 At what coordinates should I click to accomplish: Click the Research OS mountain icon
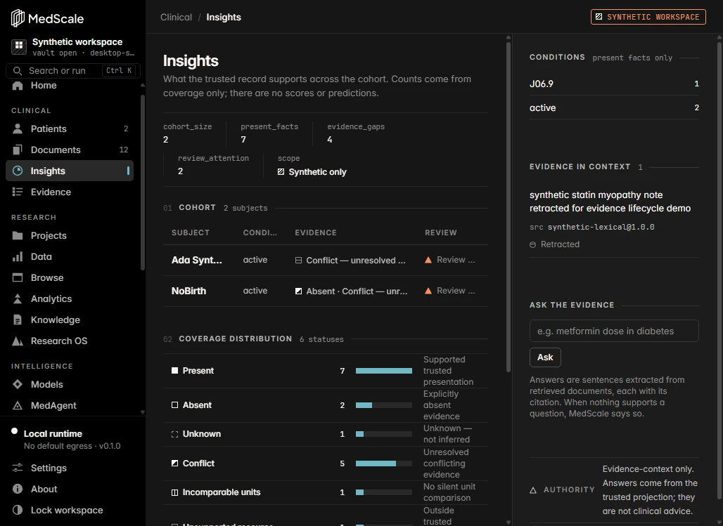coord(18,341)
